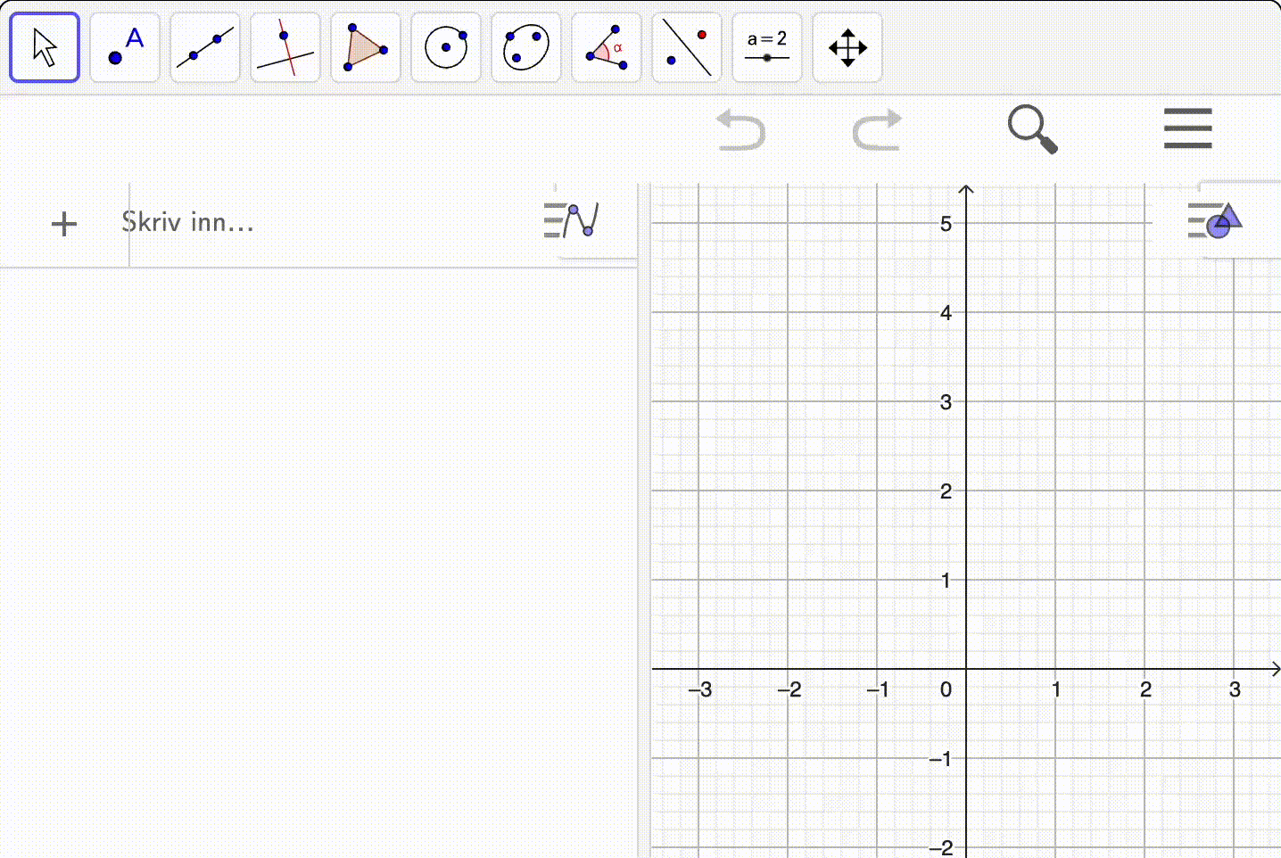Screen dimensions: 1281x858
Task: Focus the 'Skriv inn...' input field
Action: [x=339, y=223]
